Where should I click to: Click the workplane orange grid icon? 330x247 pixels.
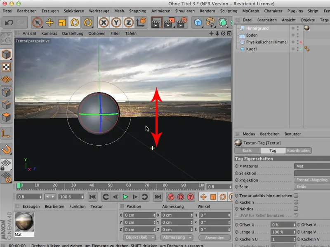(x=6, y=79)
